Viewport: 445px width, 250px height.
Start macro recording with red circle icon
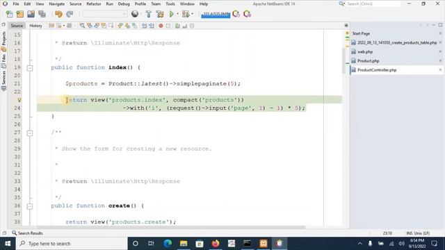[161, 26]
